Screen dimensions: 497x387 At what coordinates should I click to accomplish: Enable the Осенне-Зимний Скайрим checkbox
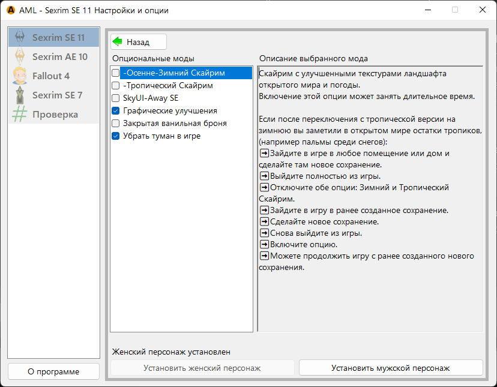pos(116,73)
